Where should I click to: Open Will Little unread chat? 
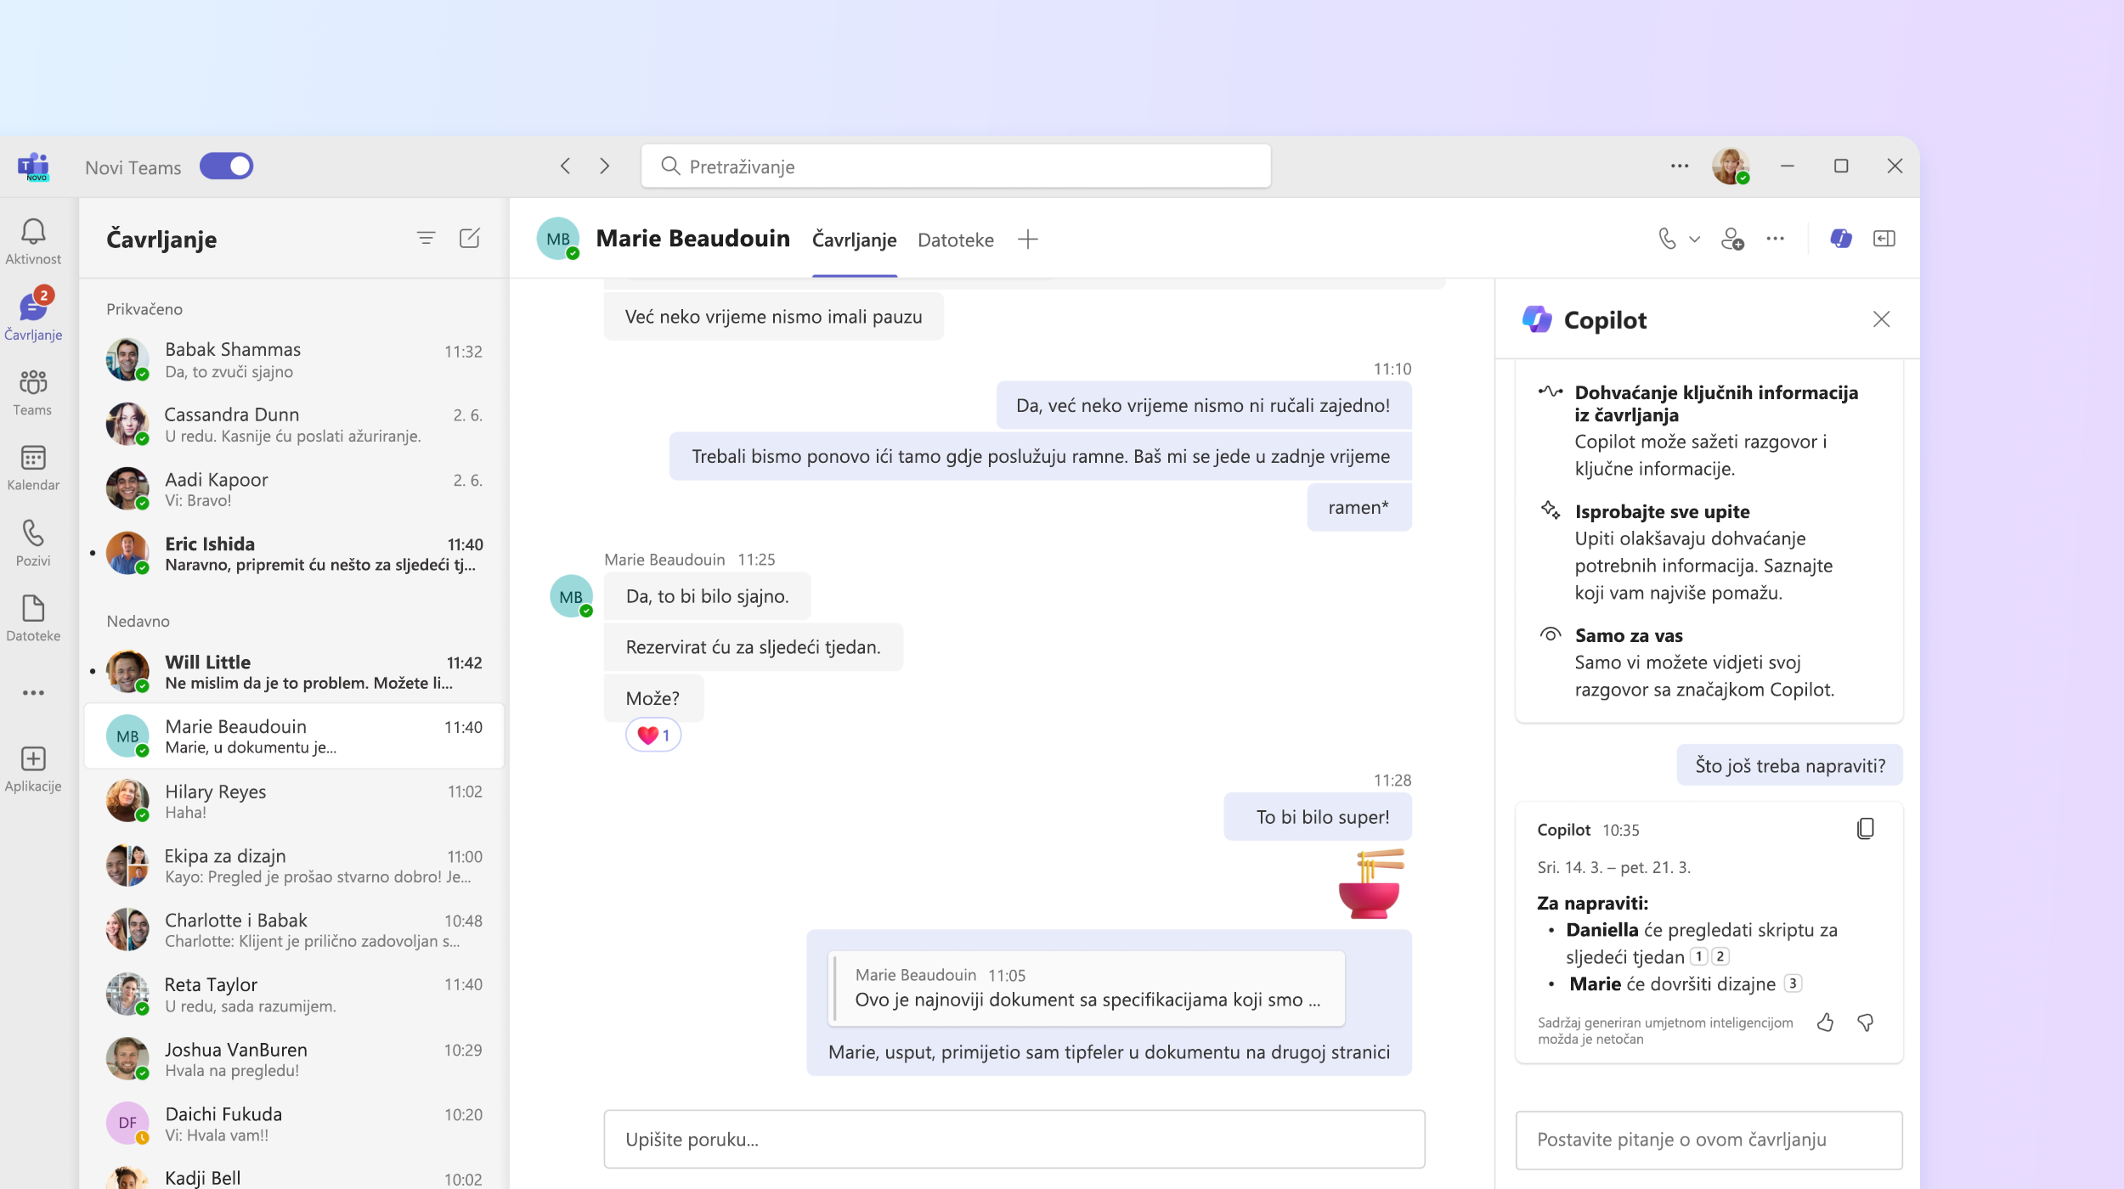[x=294, y=672]
